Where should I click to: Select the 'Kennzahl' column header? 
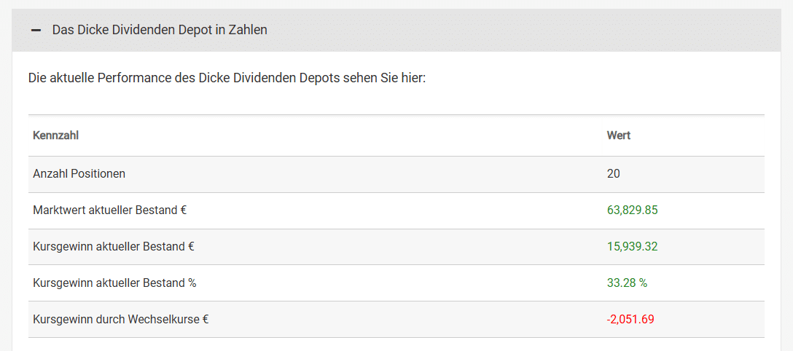(x=56, y=135)
